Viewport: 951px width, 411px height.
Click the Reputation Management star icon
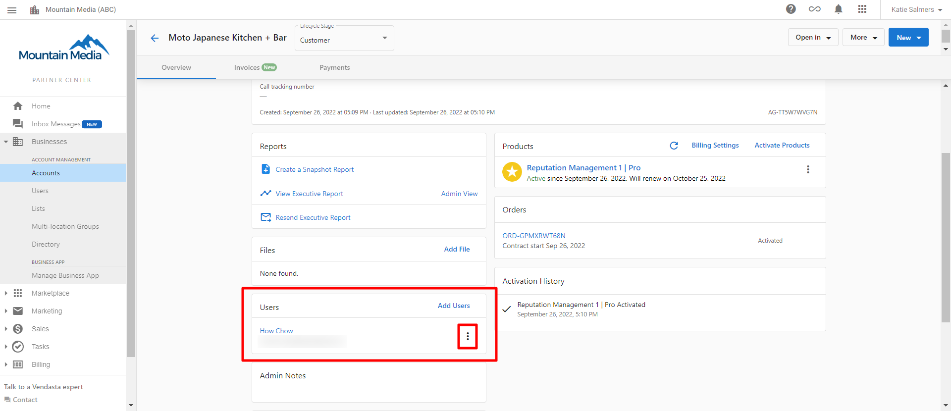pyautogui.click(x=512, y=172)
